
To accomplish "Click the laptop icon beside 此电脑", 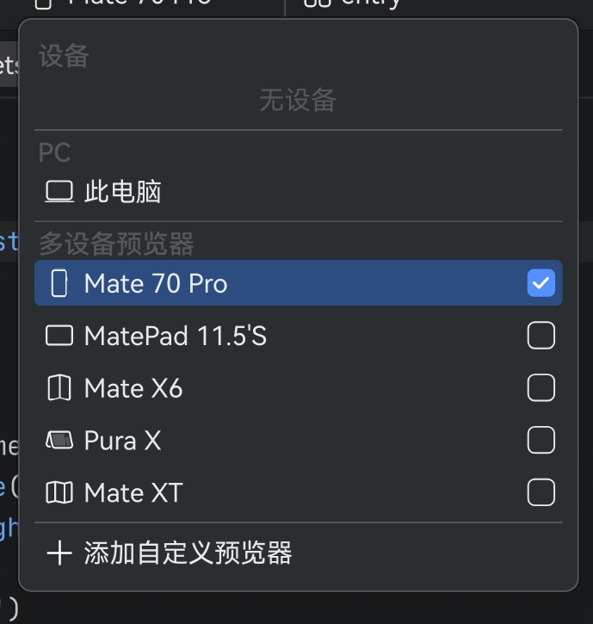I will 59,192.
